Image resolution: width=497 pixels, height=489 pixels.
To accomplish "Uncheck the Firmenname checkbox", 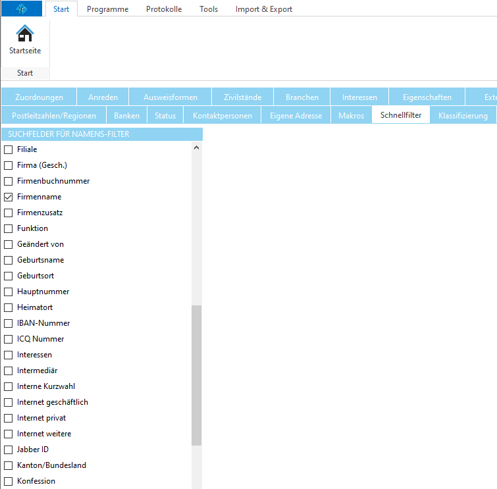I will (x=9, y=197).
